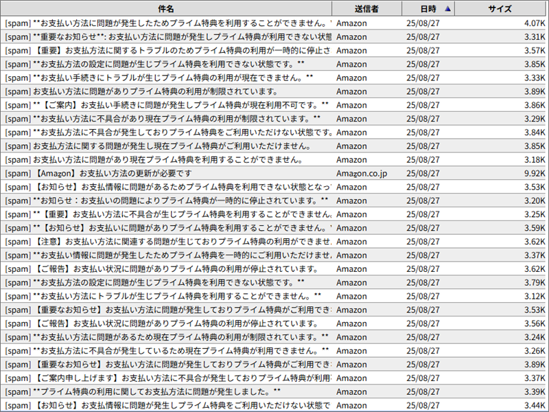Select the size value 3.18K
Image resolution: width=549 pixels, height=412 pixels.
[535, 160]
